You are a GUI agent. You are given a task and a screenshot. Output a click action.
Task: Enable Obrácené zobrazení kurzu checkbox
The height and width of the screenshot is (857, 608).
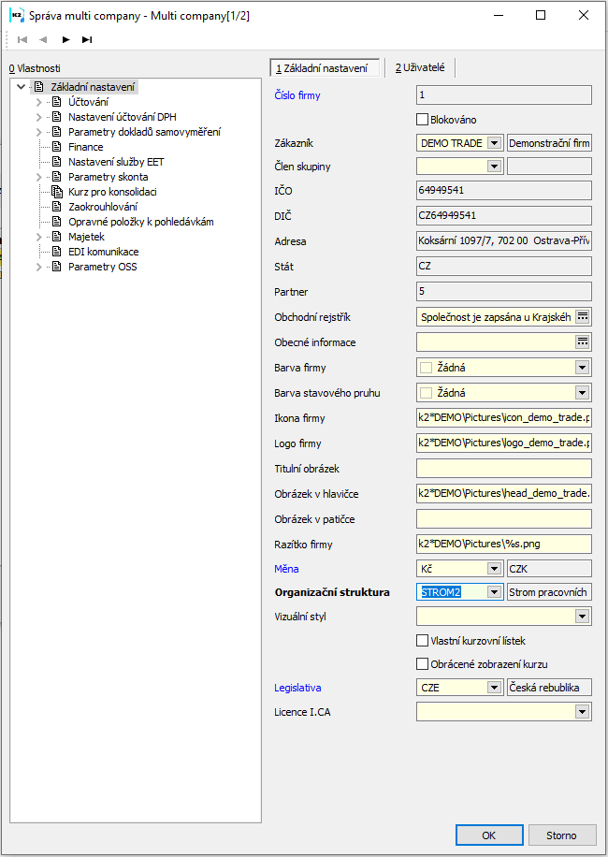[x=422, y=664]
